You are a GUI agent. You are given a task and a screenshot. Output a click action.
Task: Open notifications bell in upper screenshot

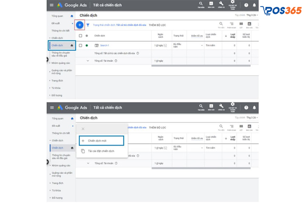pos(254,5)
